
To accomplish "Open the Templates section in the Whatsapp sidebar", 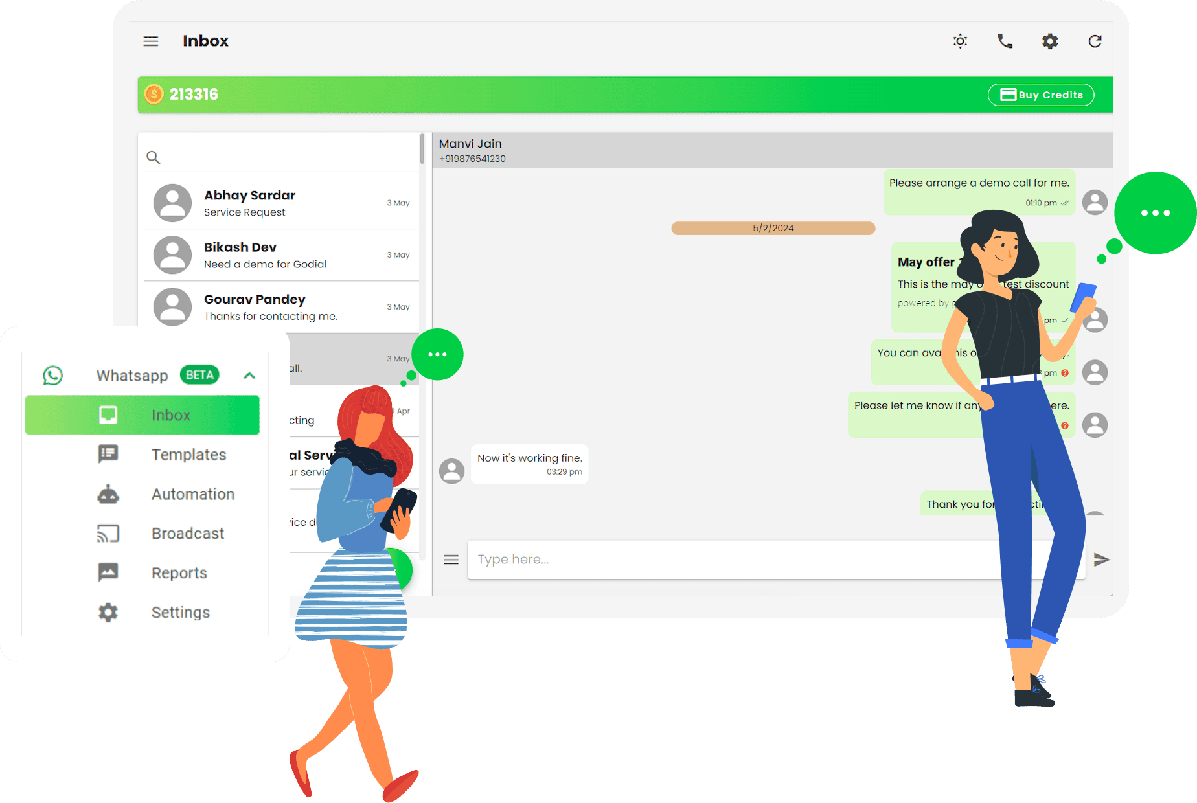I will click(x=188, y=454).
